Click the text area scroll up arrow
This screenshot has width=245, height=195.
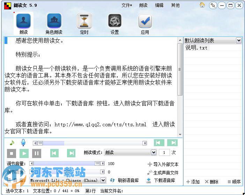[180, 40]
